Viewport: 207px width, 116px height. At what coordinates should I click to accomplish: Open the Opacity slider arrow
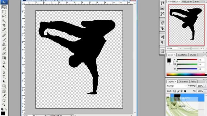point(205,86)
